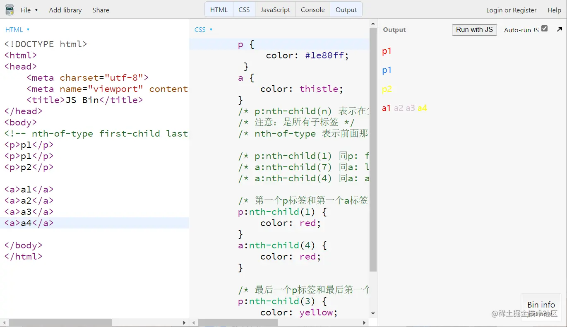Click the closing </head> tag line
Viewport: 567px width, 327px height.
[24, 111]
